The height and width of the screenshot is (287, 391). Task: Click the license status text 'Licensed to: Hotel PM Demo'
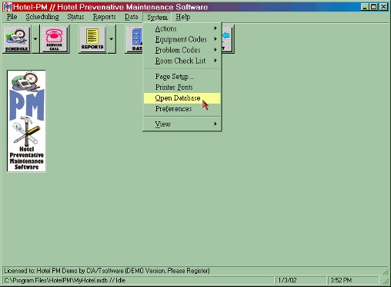coord(107,271)
